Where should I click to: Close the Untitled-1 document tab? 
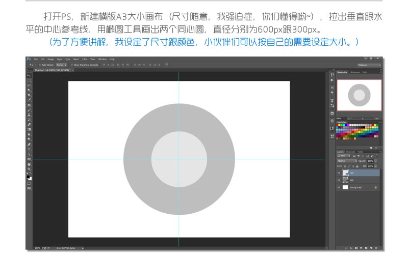point(72,70)
